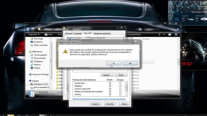Open Explorer help via the question mark icon

pyautogui.click(x=176, y=34)
